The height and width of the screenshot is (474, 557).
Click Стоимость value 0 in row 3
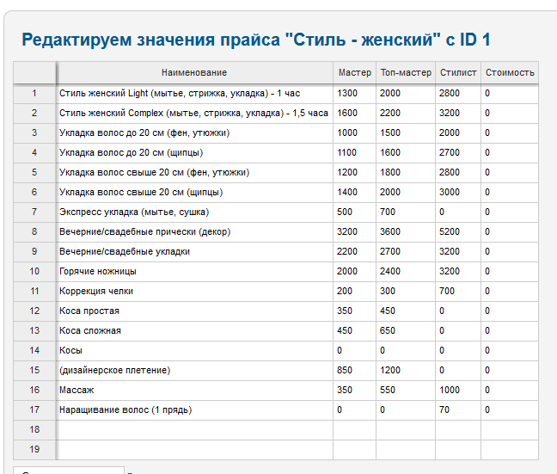click(510, 133)
